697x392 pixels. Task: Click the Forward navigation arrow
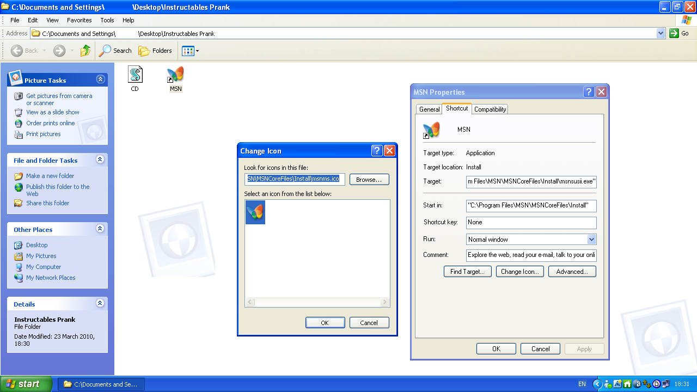(59, 51)
